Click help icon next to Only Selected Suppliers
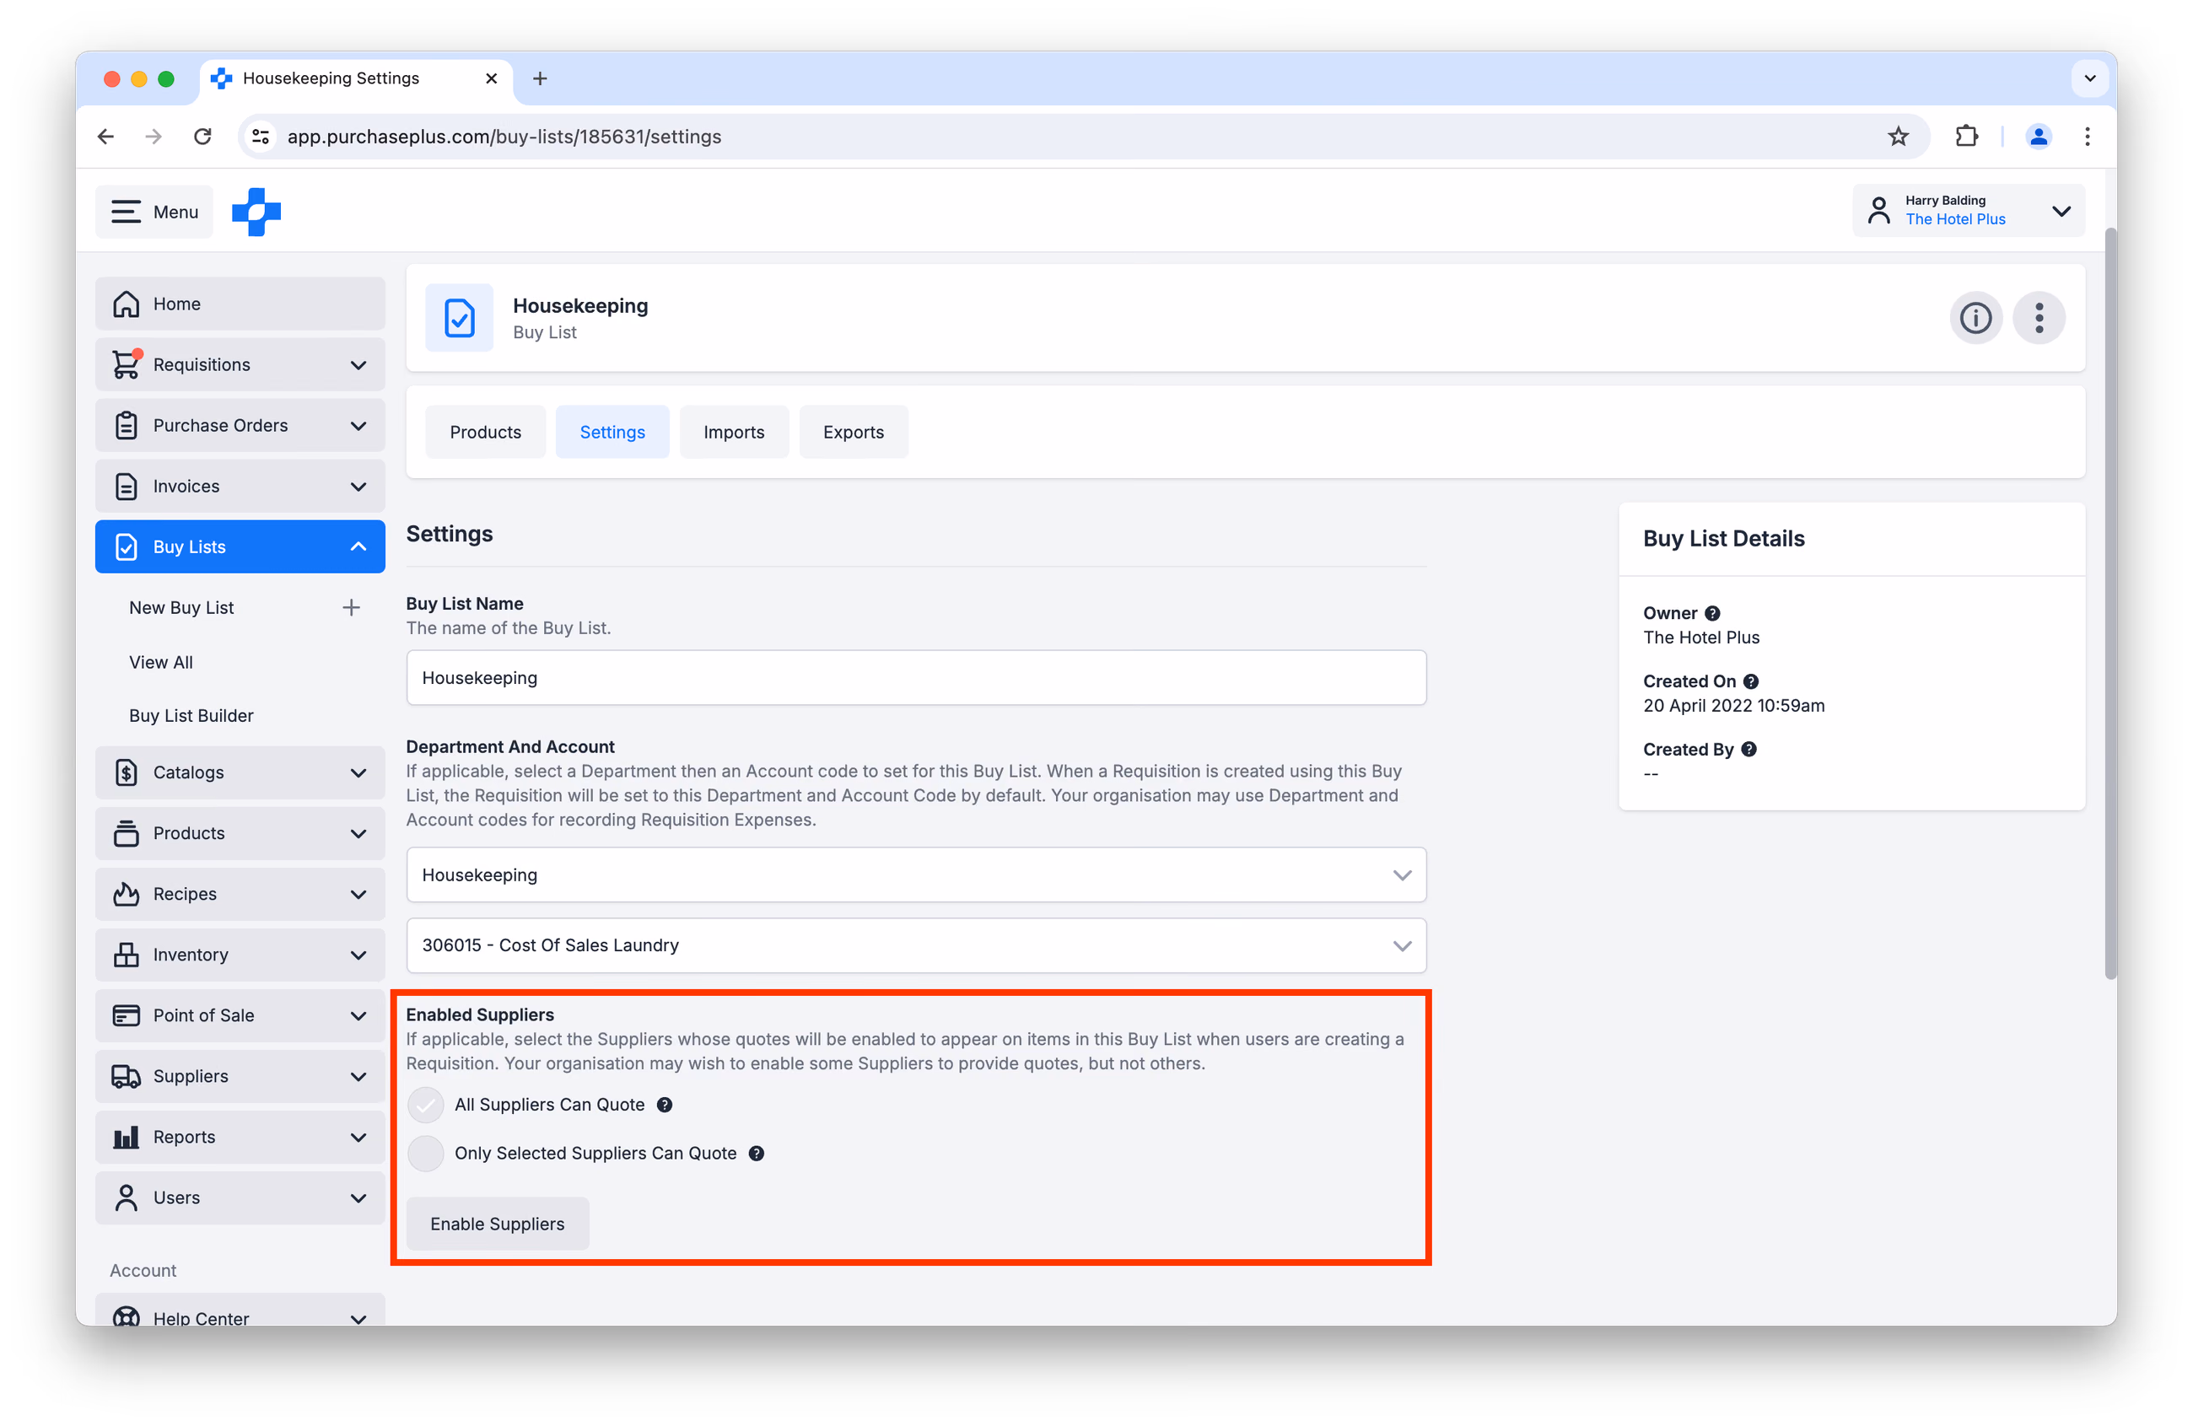The width and height of the screenshot is (2193, 1426). click(x=757, y=1154)
